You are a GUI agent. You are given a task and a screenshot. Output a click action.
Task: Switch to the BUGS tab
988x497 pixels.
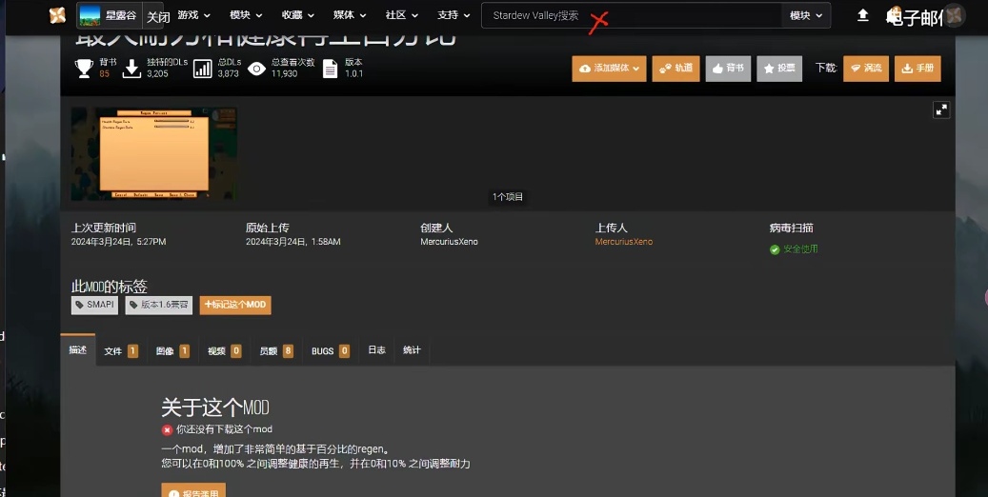pos(330,350)
